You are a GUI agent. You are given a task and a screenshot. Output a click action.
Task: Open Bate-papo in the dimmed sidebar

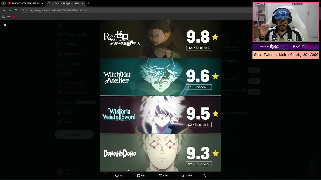pos(69,64)
